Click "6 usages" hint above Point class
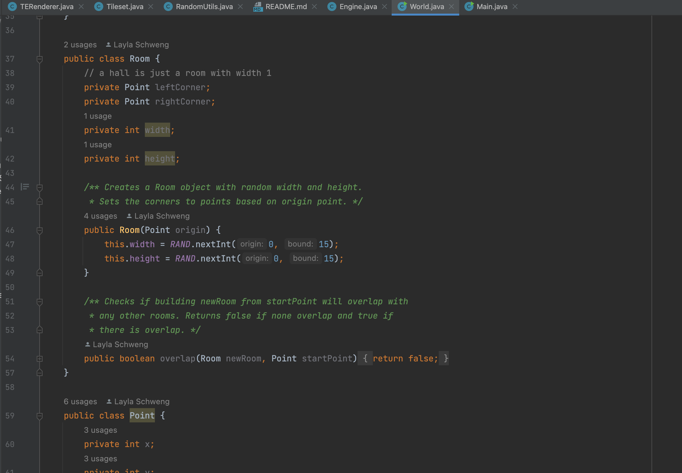The image size is (682, 473). coord(80,402)
